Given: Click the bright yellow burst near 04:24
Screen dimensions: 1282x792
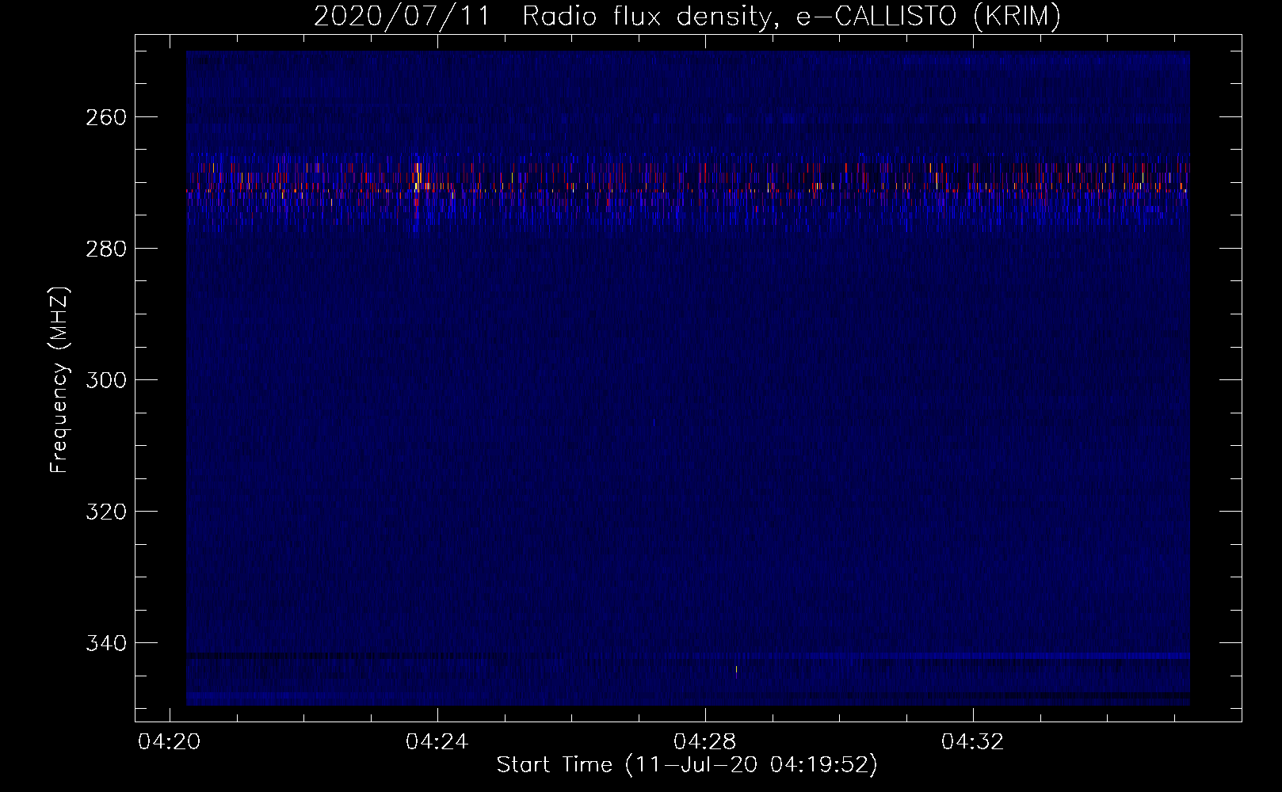Looking at the screenshot, I should [418, 177].
